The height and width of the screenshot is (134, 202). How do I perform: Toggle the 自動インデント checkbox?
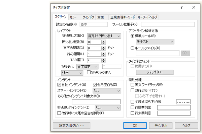click(59, 84)
